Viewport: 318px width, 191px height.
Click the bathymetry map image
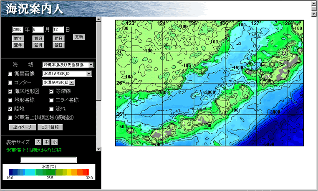tap(209, 83)
